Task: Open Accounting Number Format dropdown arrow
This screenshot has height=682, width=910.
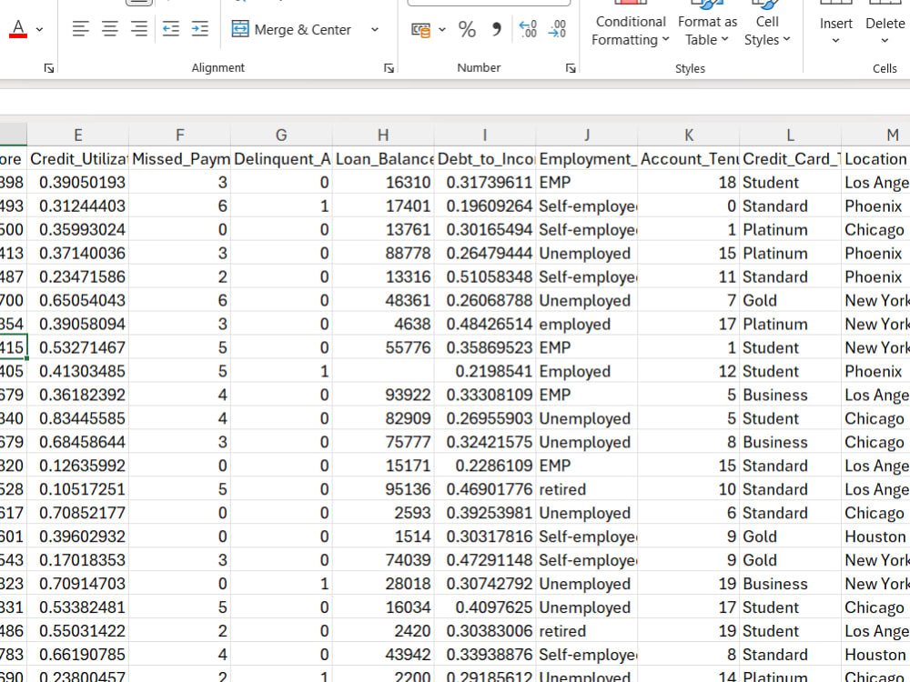Action: point(442,29)
